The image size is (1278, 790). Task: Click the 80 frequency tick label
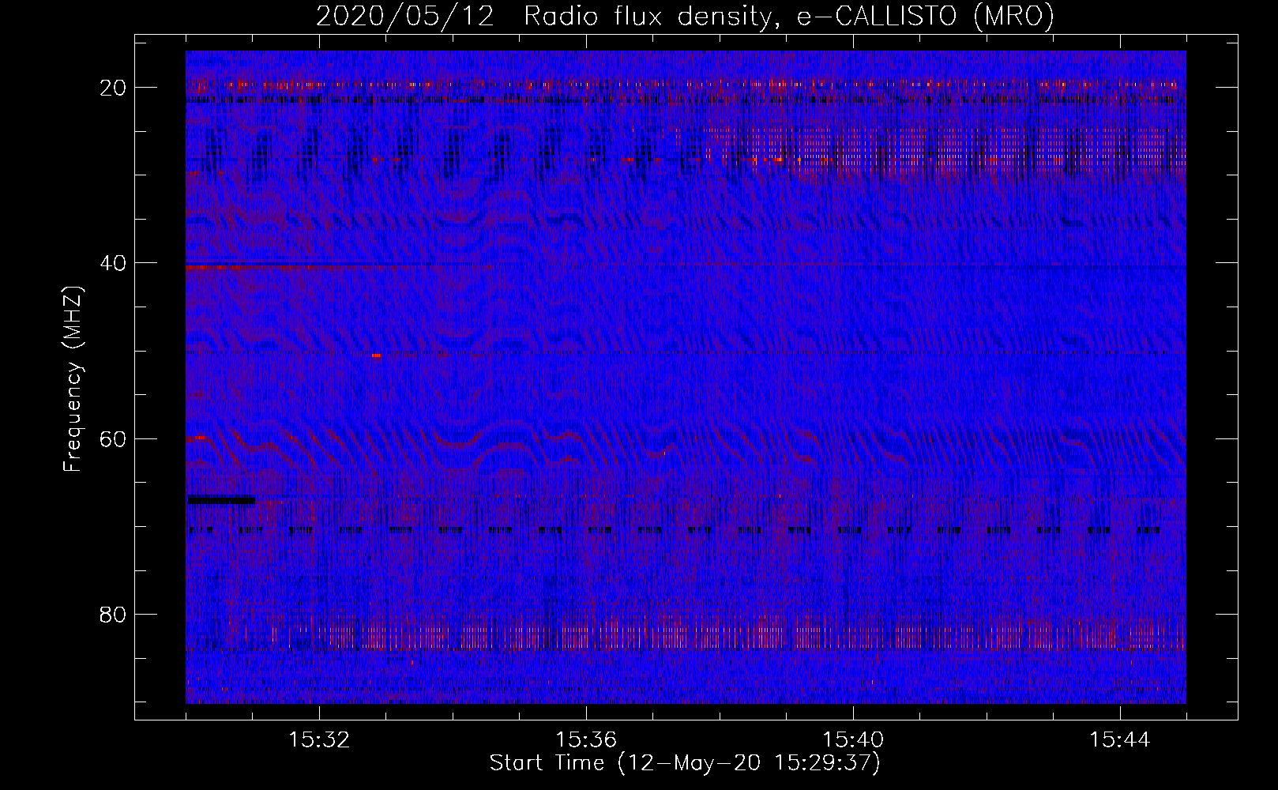click(113, 614)
